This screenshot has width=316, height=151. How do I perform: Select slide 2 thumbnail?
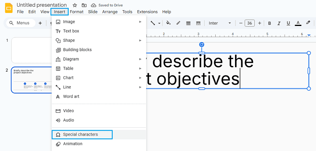point(32,80)
